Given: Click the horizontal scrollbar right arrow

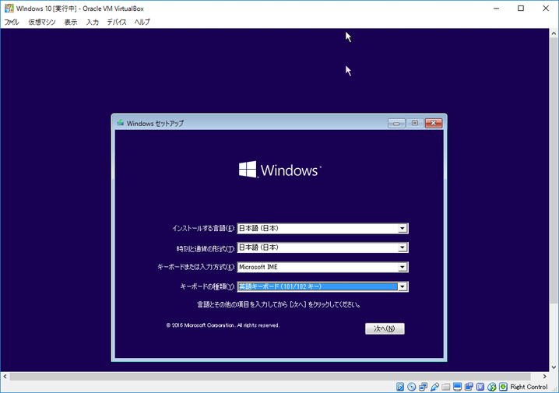Looking at the screenshot, I should click(544, 376).
